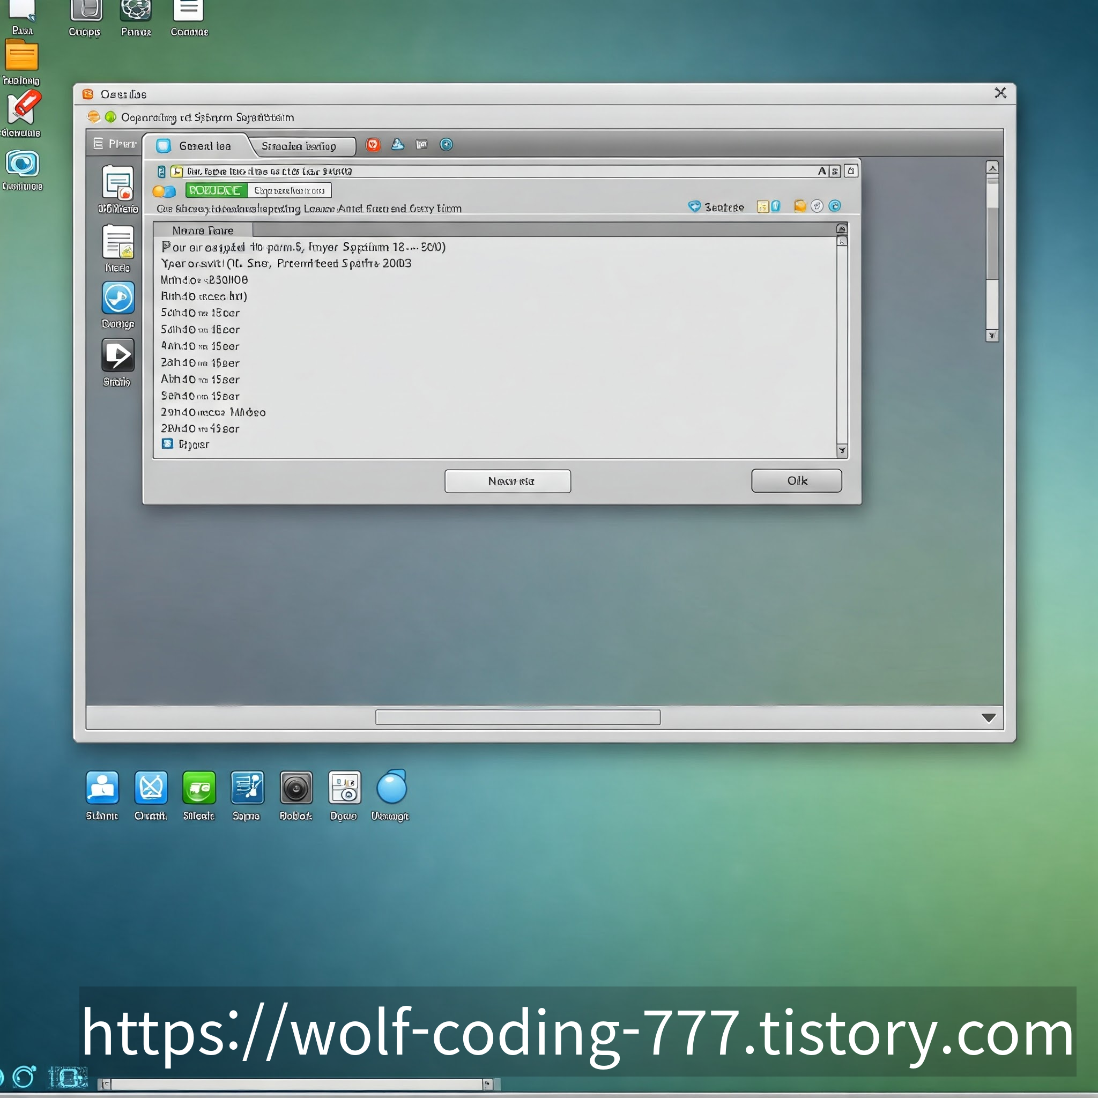Click outer scrollbar up arrow

pos(992,168)
